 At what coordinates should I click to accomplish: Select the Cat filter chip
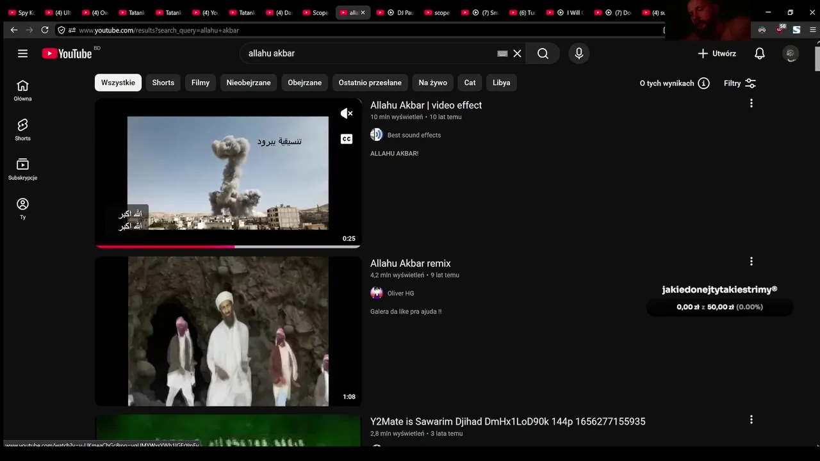coord(470,83)
